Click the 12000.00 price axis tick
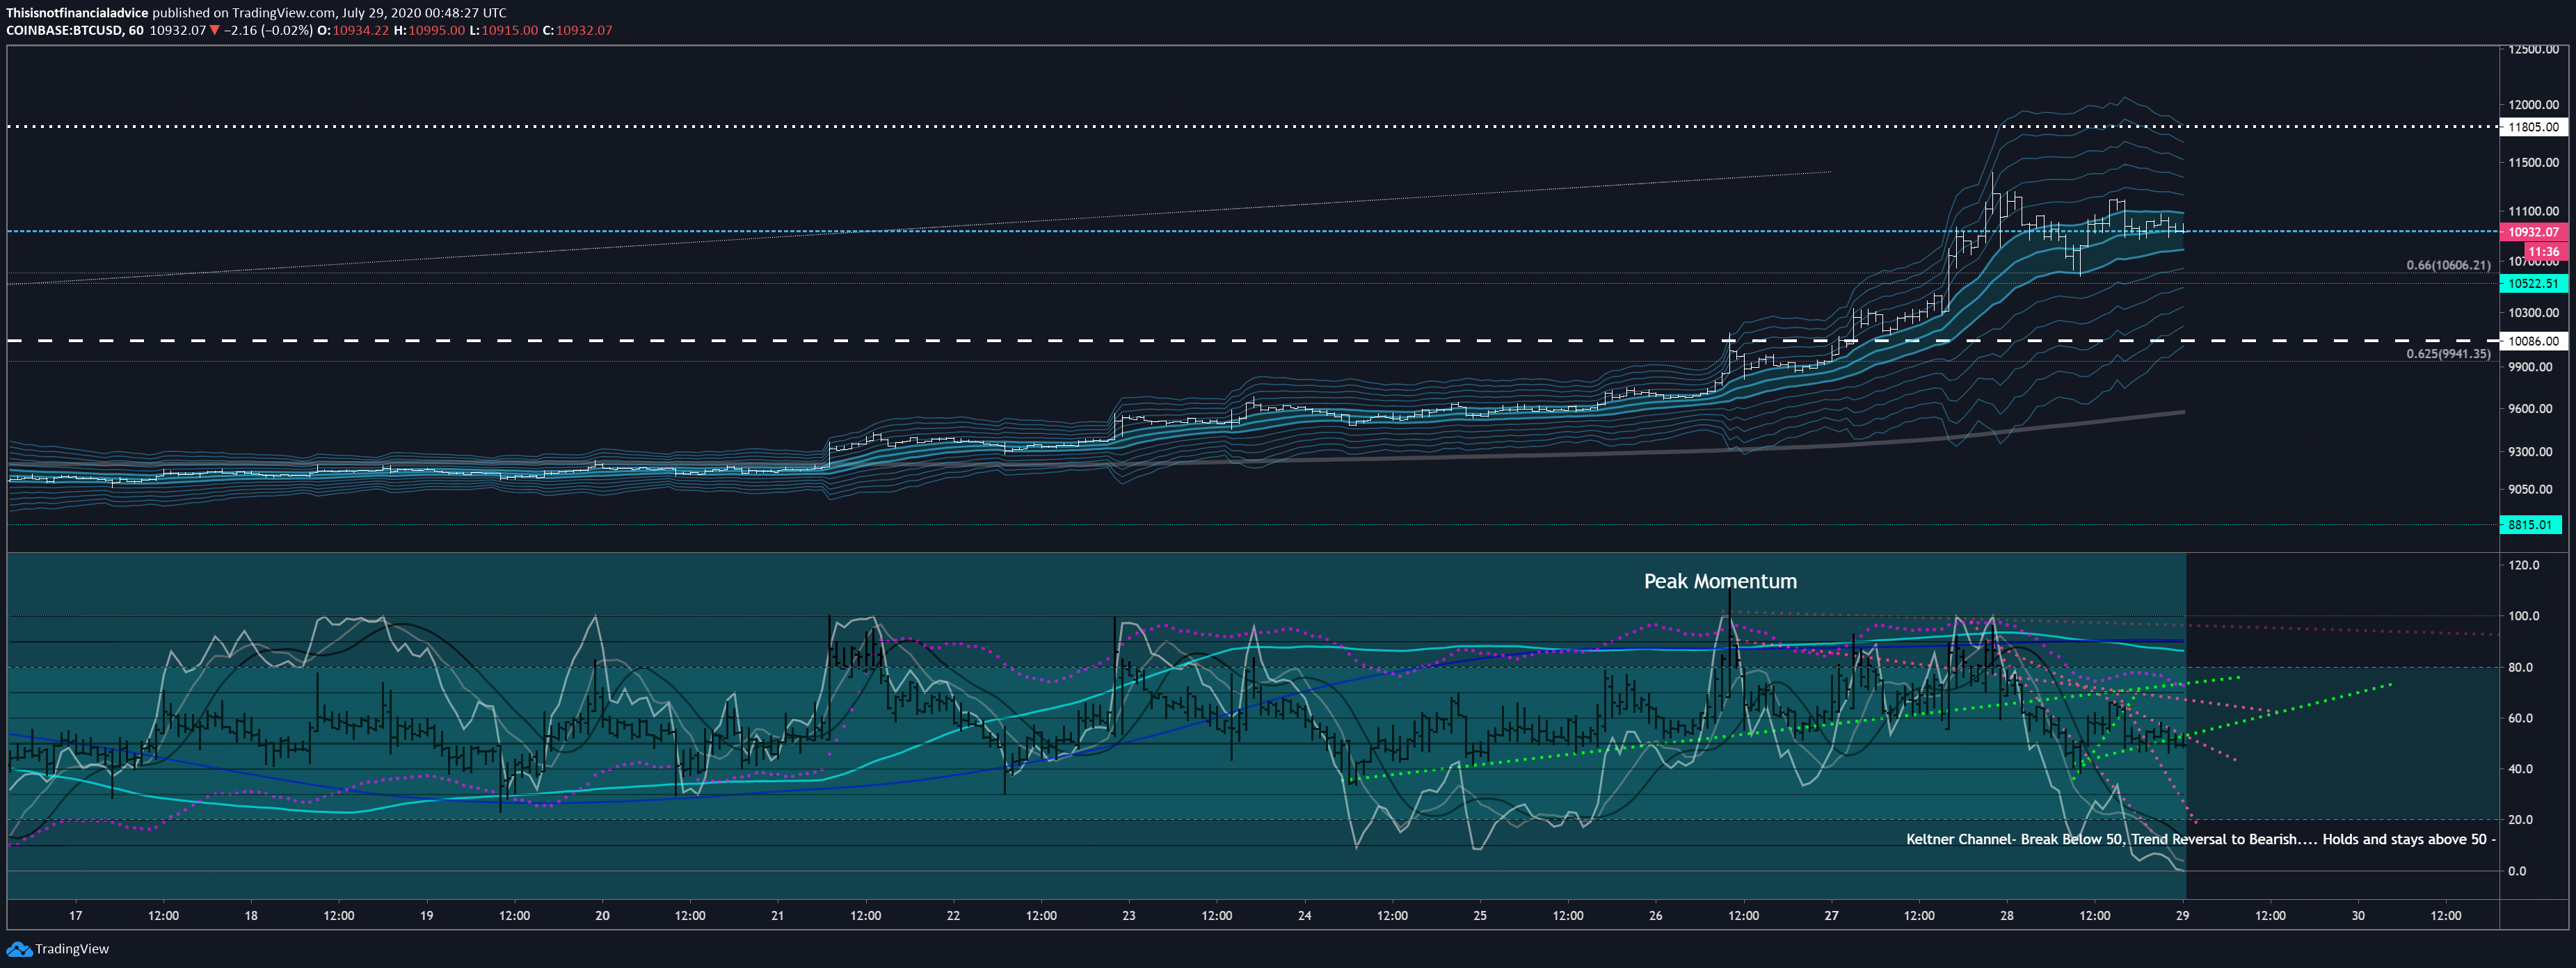This screenshot has width=2576, height=968. click(2533, 105)
